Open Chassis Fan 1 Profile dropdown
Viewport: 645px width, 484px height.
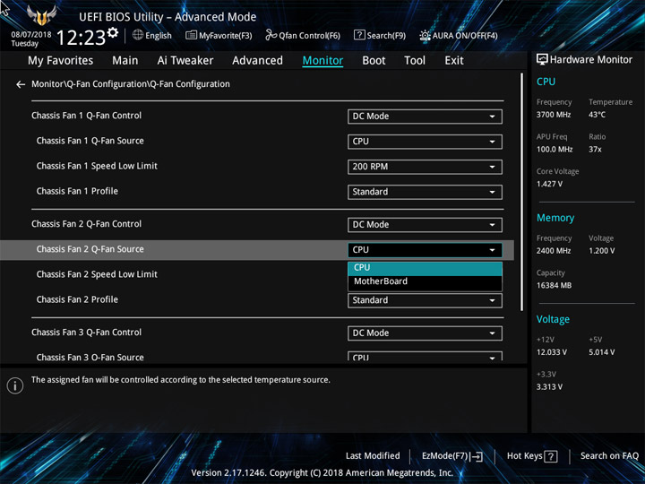pos(425,192)
